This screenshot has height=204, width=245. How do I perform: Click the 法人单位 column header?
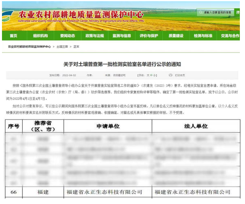coord(196,126)
